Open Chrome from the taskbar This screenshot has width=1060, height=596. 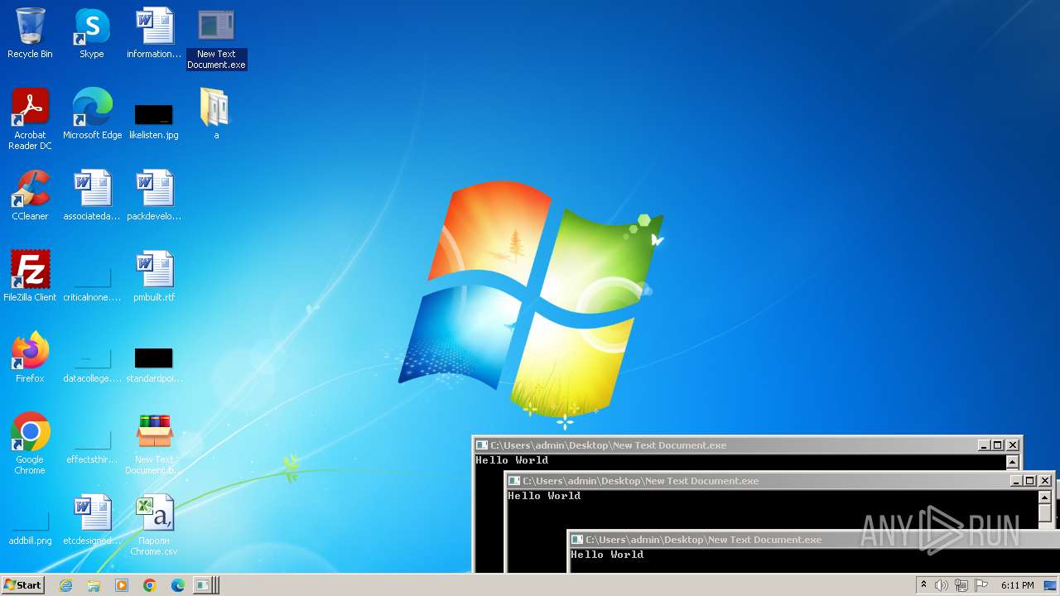(150, 585)
